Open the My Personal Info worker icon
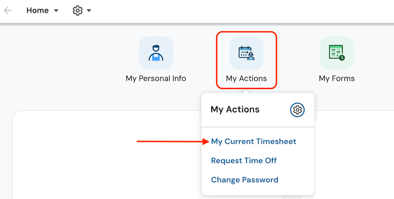 point(156,53)
